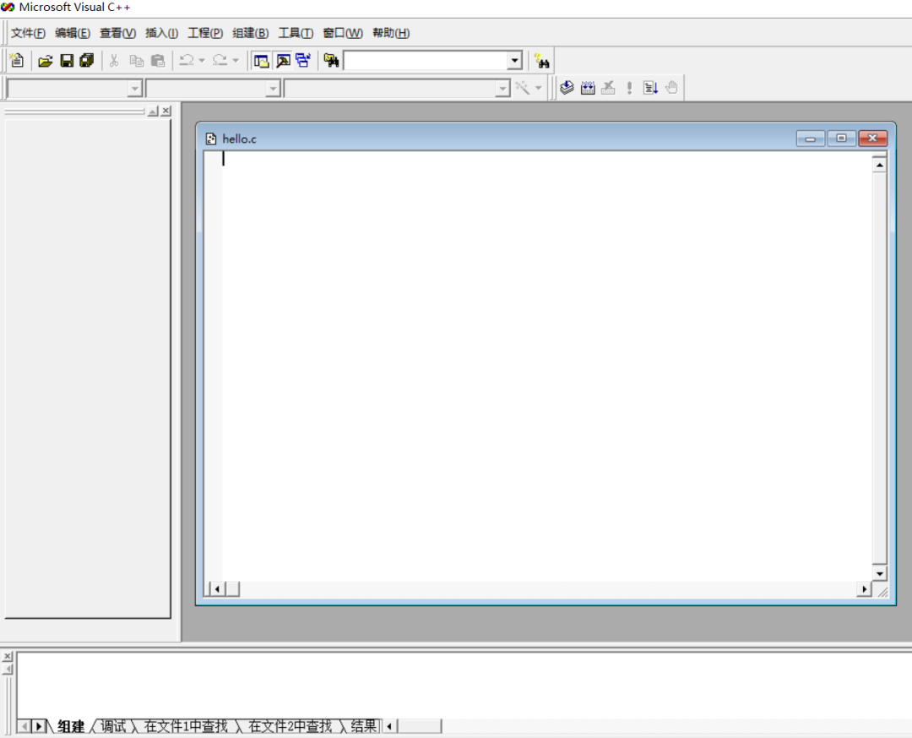This screenshot has width=912, height=738.
Task: Close the output panel
Action: point(8,657)
